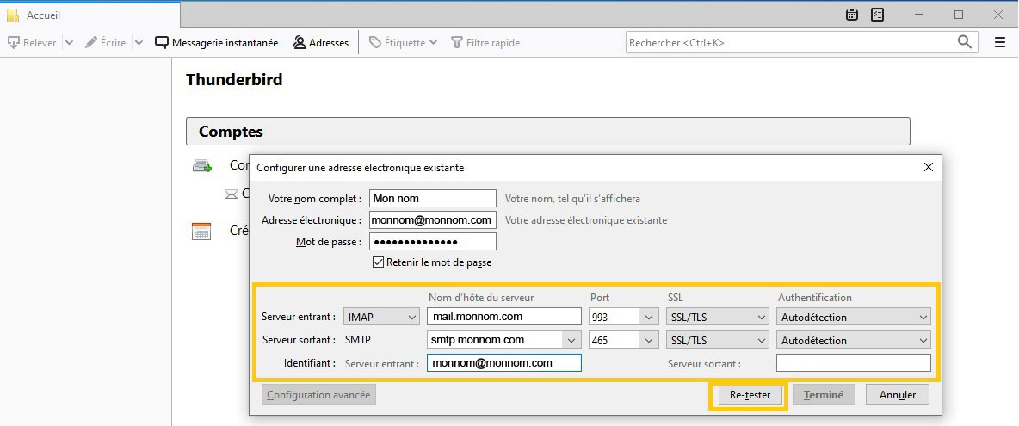This screenshot has width=1019, height=426.
Task: Open outgoing server SSL/TLS dropdown
Action: (x=718, y=340)
